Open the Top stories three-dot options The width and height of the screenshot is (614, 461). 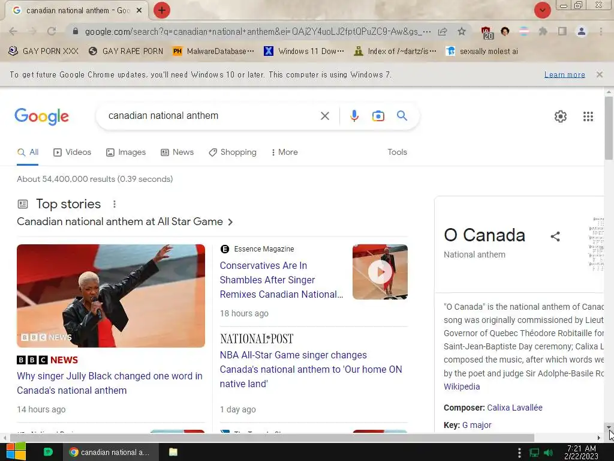[x=115, y=204]
